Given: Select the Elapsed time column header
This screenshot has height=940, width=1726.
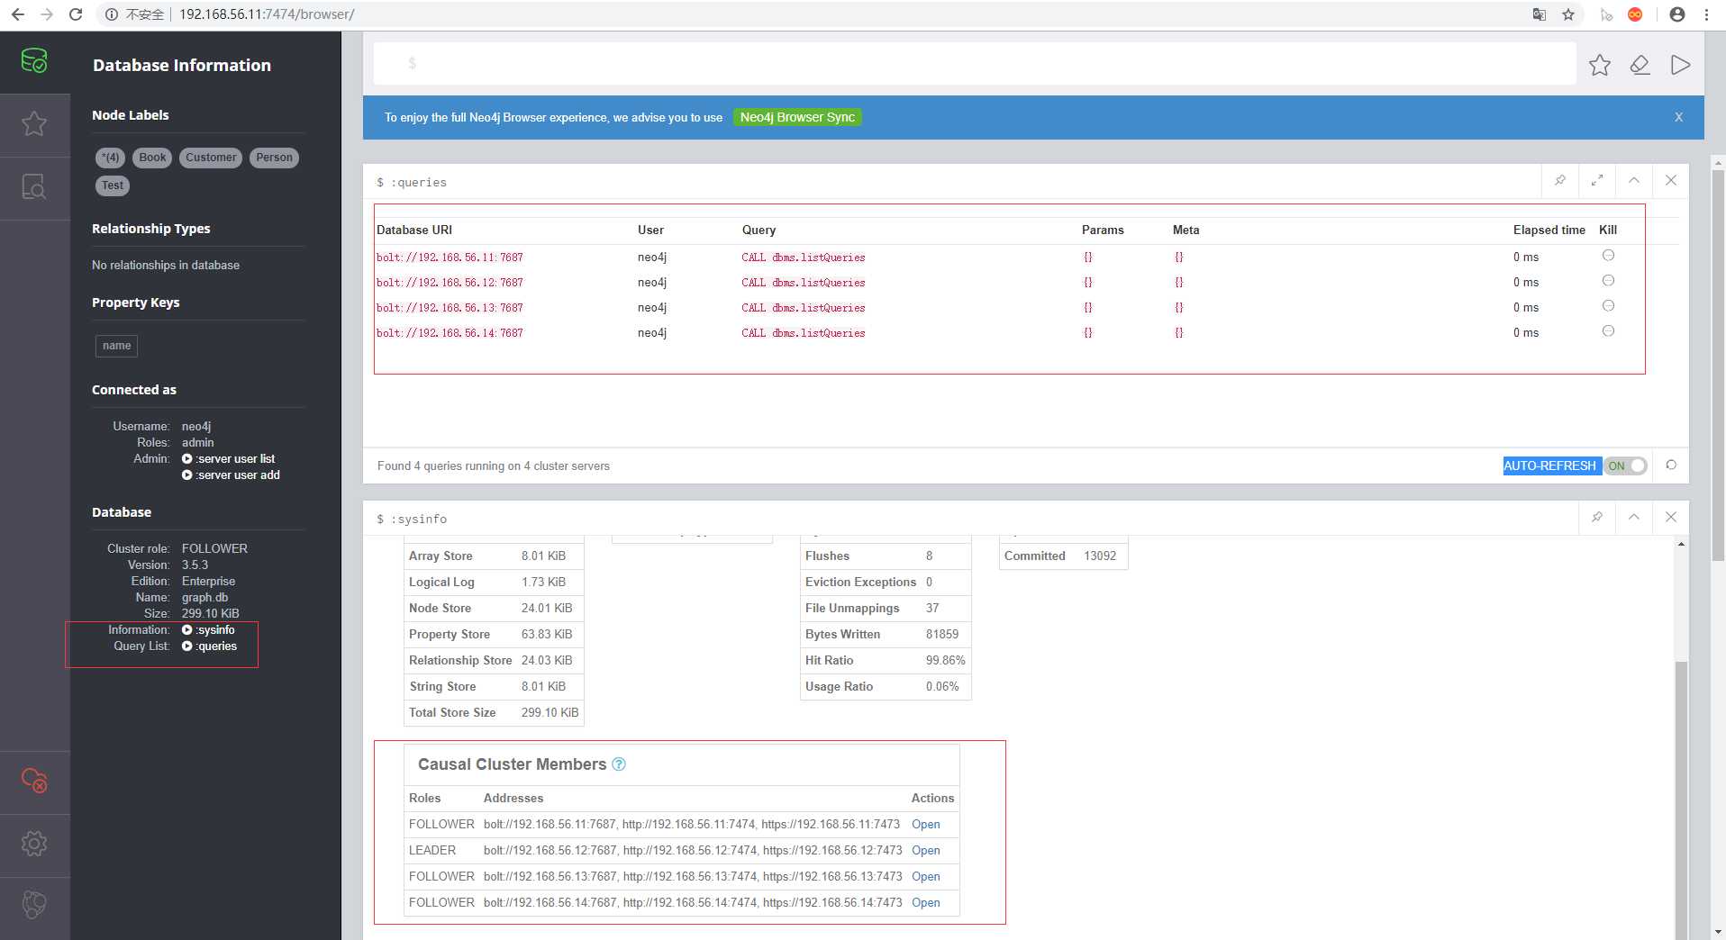Looking at the screenshot, I should click(x=1549, y=230).
